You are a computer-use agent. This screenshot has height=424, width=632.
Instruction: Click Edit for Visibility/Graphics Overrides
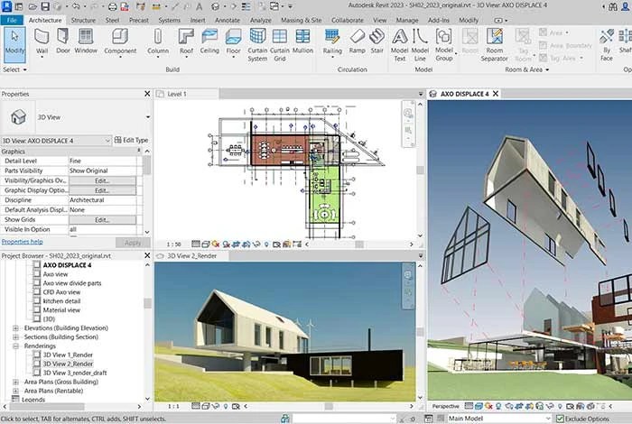point(102,180)
